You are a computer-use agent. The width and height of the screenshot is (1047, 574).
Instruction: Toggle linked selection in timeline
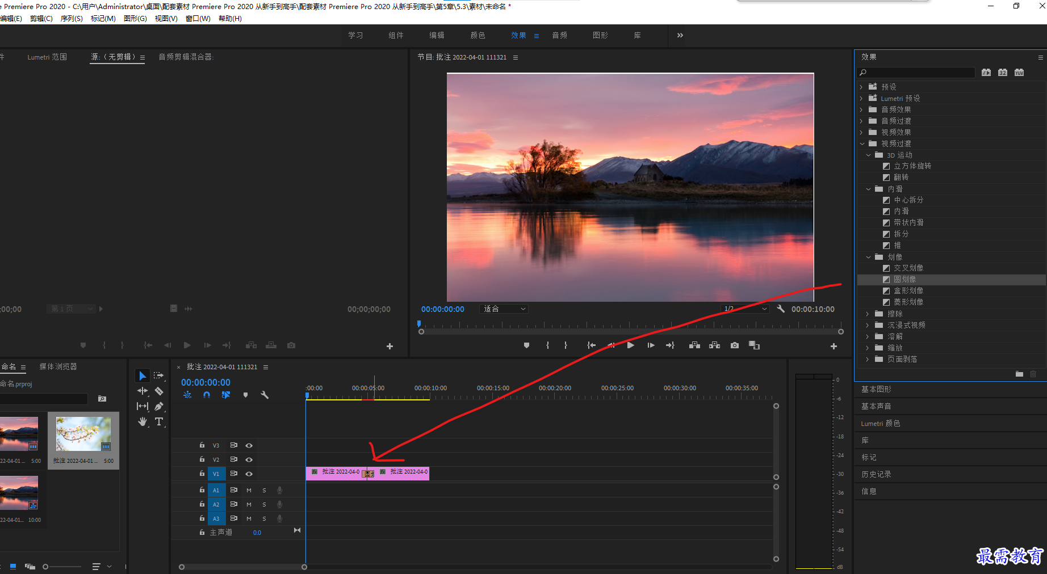(226, 395)
